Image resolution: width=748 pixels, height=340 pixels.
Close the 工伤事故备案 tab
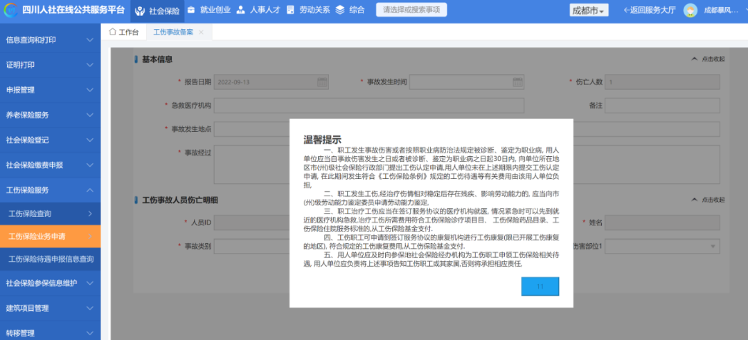coord(201,32)
